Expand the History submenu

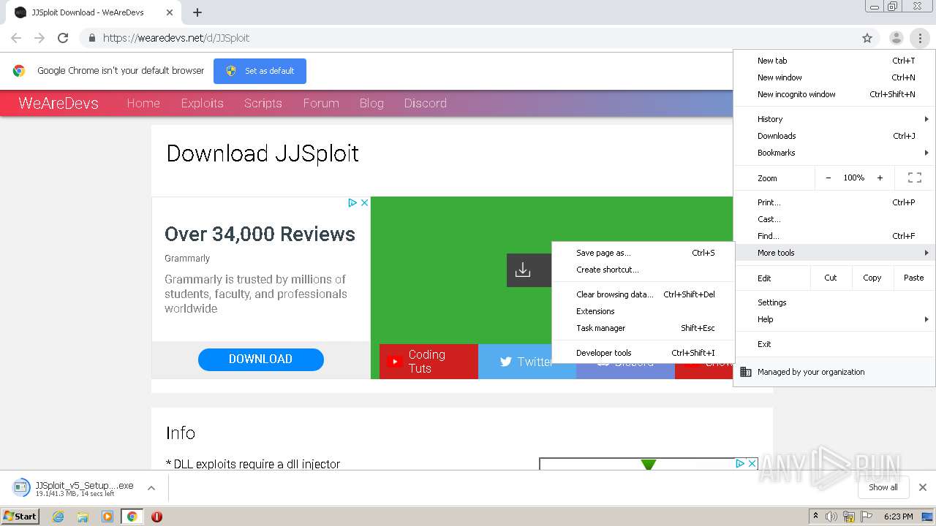pos(834,119)
